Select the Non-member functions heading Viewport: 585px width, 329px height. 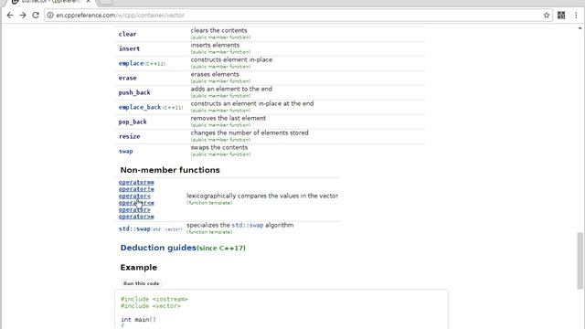click(170, 170)
